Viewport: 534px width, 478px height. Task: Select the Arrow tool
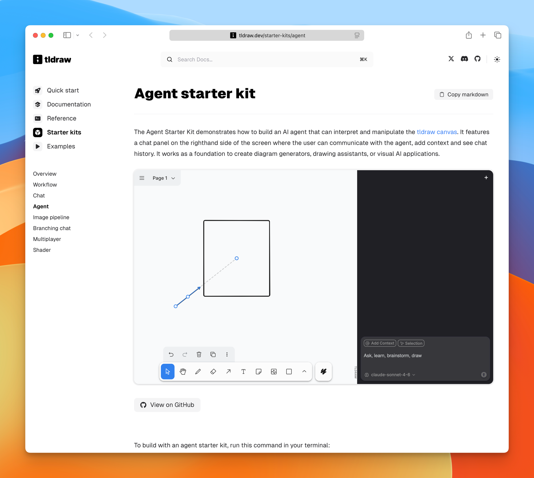228,371
